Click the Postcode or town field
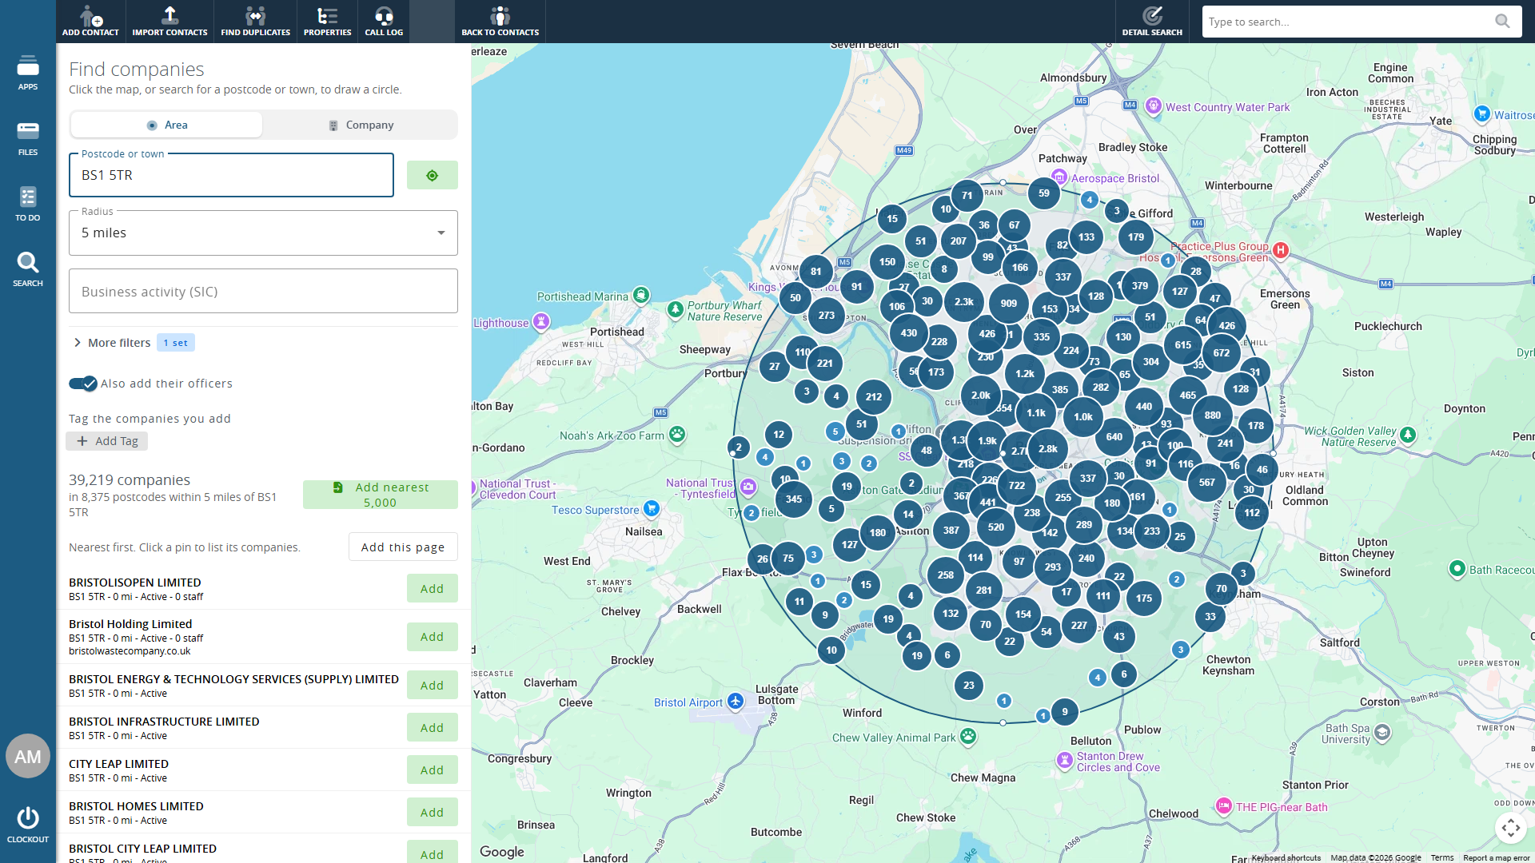 pyautogui.click(x=231, y=175)
